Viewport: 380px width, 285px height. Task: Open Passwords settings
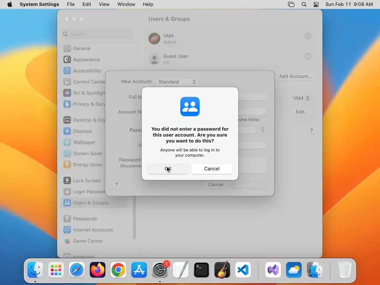[x=95, y=219]
